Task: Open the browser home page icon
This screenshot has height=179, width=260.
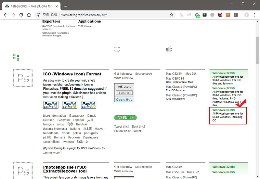Action: coord(29,15)
